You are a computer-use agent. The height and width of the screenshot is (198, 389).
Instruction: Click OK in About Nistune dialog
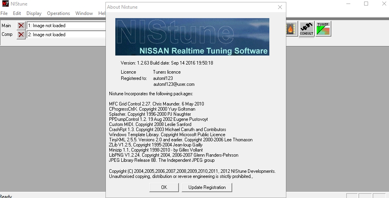tap(164, 187)
